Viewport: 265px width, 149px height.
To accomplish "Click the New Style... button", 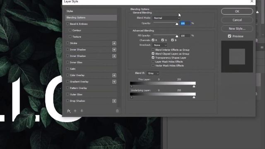I will 237,29.
